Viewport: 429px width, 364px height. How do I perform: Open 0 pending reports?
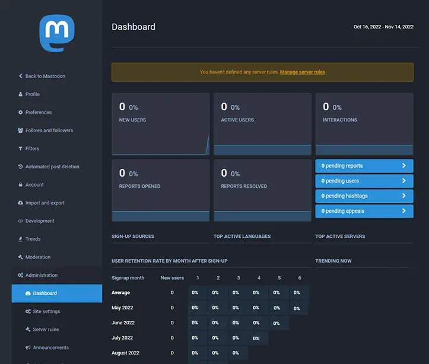click(364, 166)
